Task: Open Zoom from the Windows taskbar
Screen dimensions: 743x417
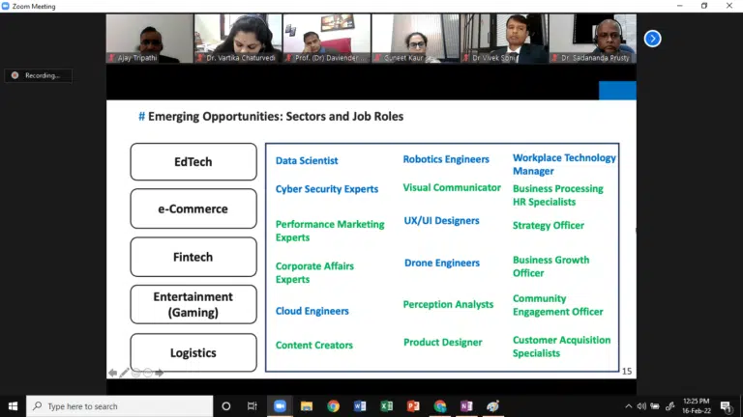Action: tap(281, 406)
